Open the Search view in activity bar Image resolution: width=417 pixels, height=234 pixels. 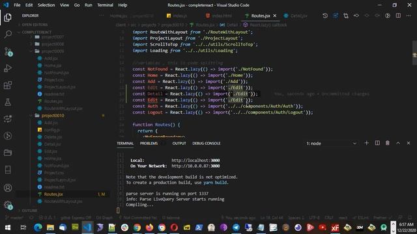tap(8, 34)
